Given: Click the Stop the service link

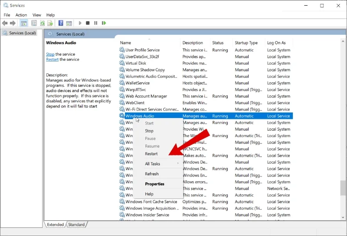Looking at the screenshot, I should pyautogui.click(x=50, y=54).
